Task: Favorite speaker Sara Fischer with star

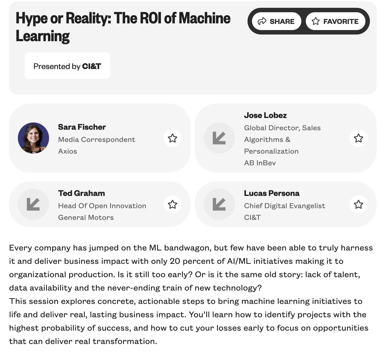Action: (173, 138)
